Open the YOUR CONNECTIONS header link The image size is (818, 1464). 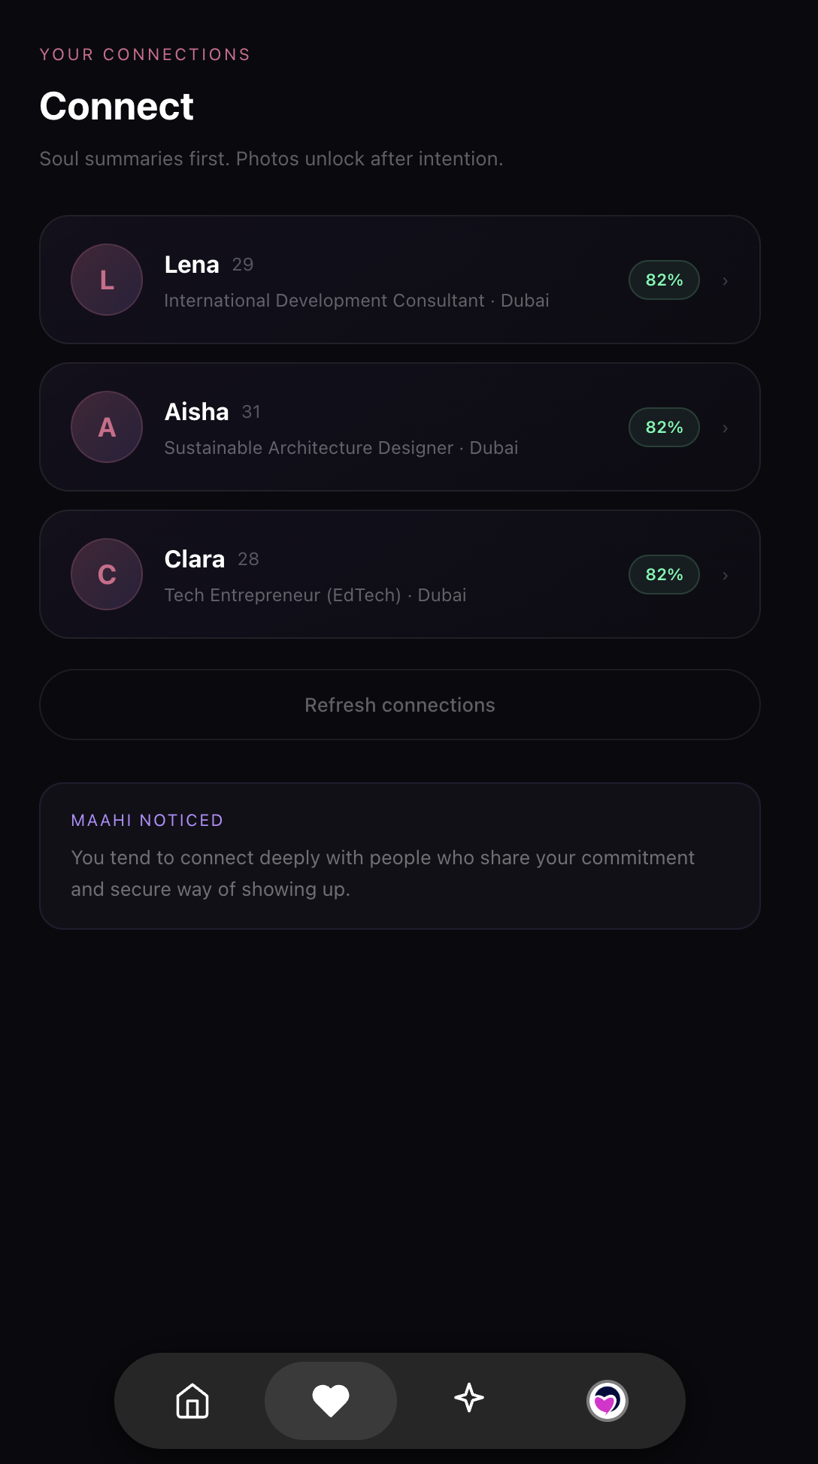[x=144, y=54]
